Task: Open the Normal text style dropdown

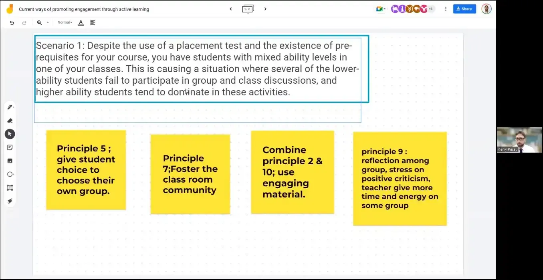Action: click(65, 22)
